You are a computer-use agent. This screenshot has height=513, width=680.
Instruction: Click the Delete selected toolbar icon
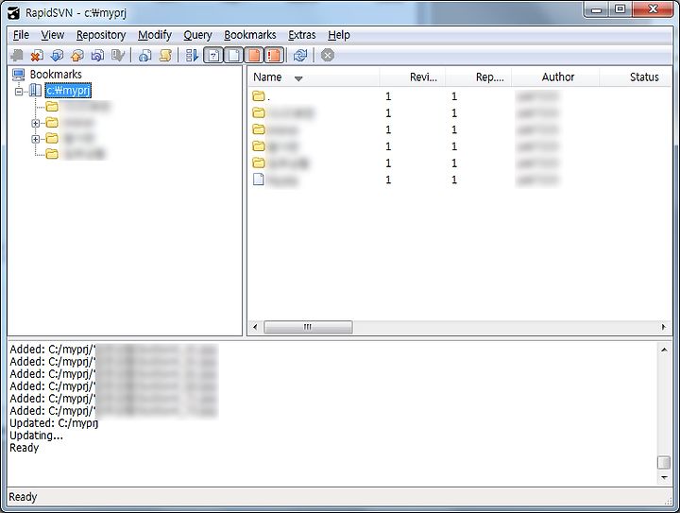point(37,55)
